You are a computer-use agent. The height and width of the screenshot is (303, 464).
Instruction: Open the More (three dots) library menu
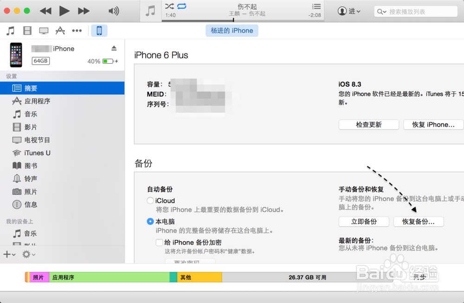point(77,31)
